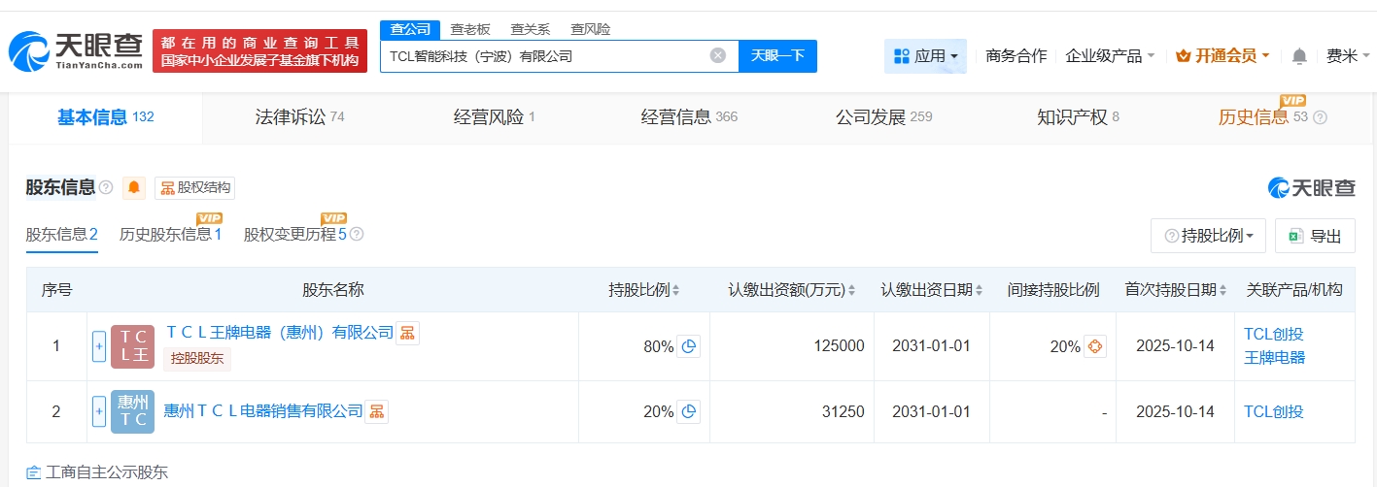Expand second shareholder row with plus button
This screenshot has width=1377, height=487.
coord(99,412)
